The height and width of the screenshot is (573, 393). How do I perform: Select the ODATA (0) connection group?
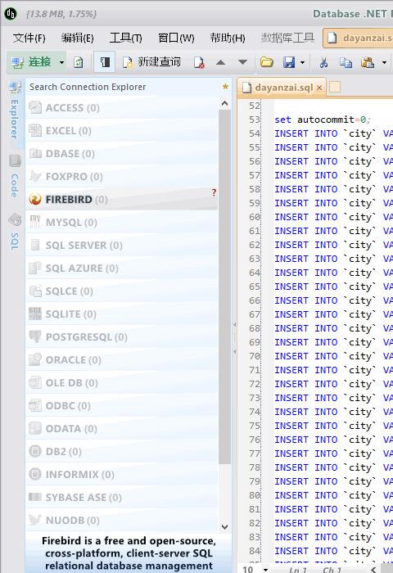click(x=122, y=429)
